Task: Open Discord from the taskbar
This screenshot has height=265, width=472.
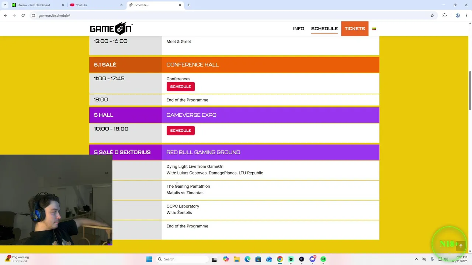Action: (x=312, y=259)
